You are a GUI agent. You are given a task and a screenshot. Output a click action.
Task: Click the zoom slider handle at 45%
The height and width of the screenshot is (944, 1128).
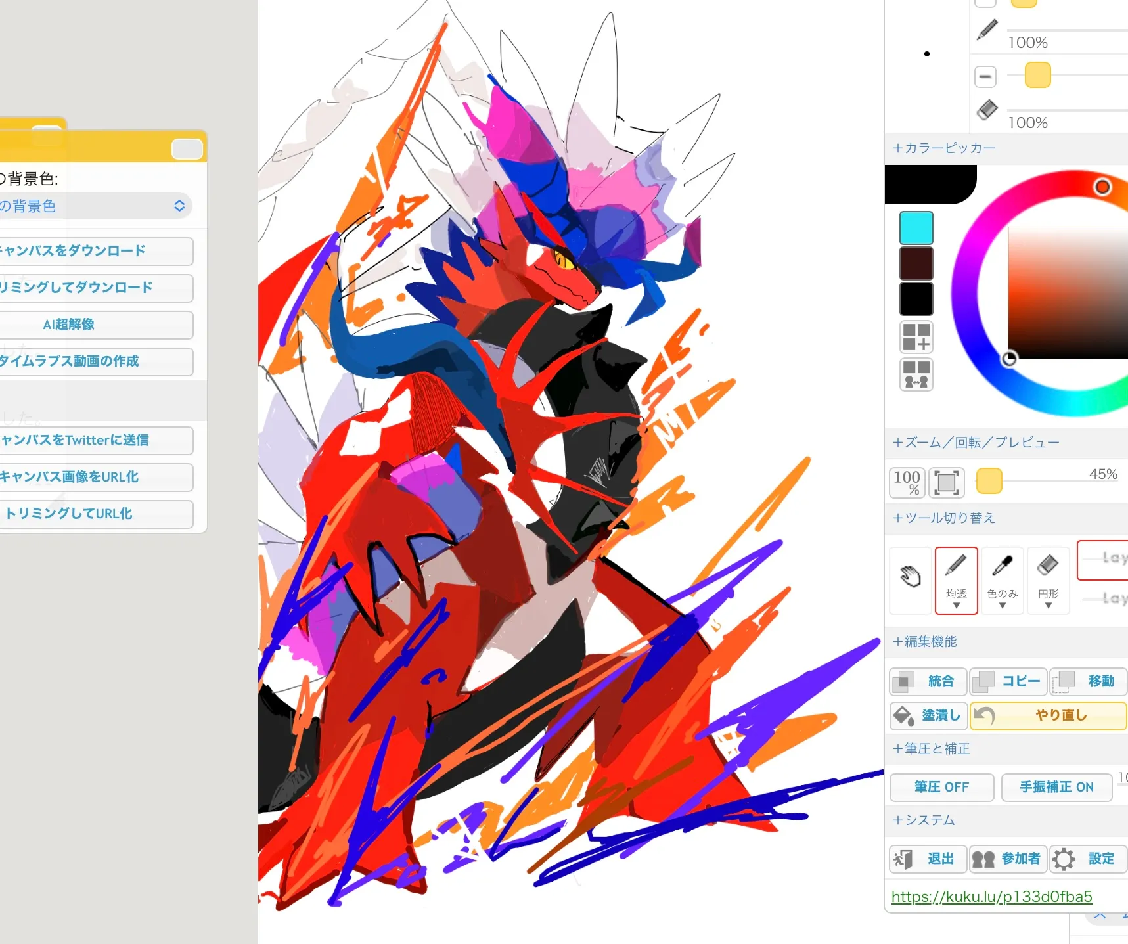click(x=989, y=481)
